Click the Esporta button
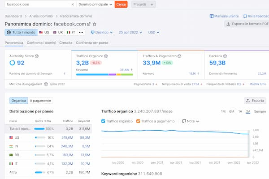269x179 pixels. (255, 101)
